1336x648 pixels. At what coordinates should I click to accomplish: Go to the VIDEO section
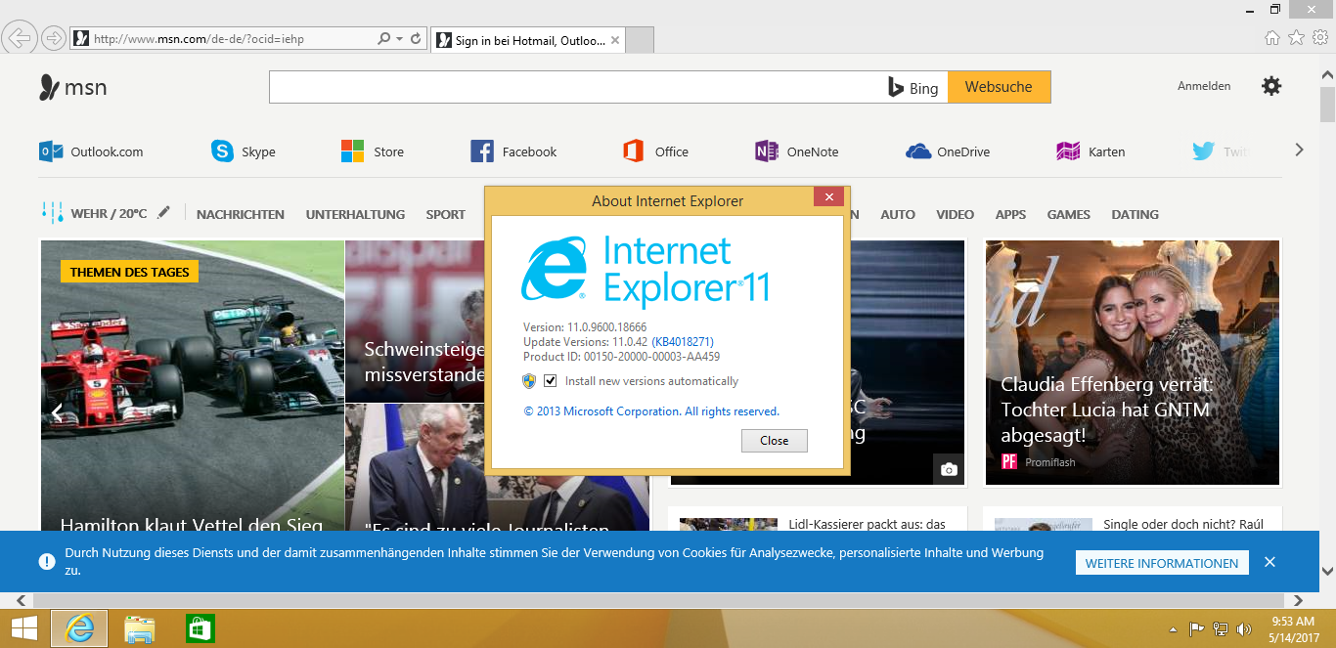tap(956, 214)
